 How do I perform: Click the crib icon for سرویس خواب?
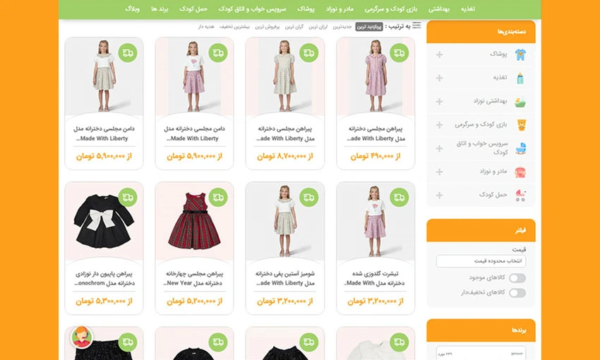click(x=520, y=148)
